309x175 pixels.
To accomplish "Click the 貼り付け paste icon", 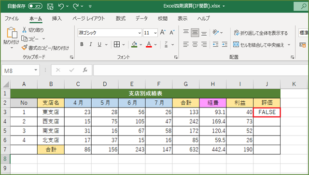I will (x=12, y=33).
